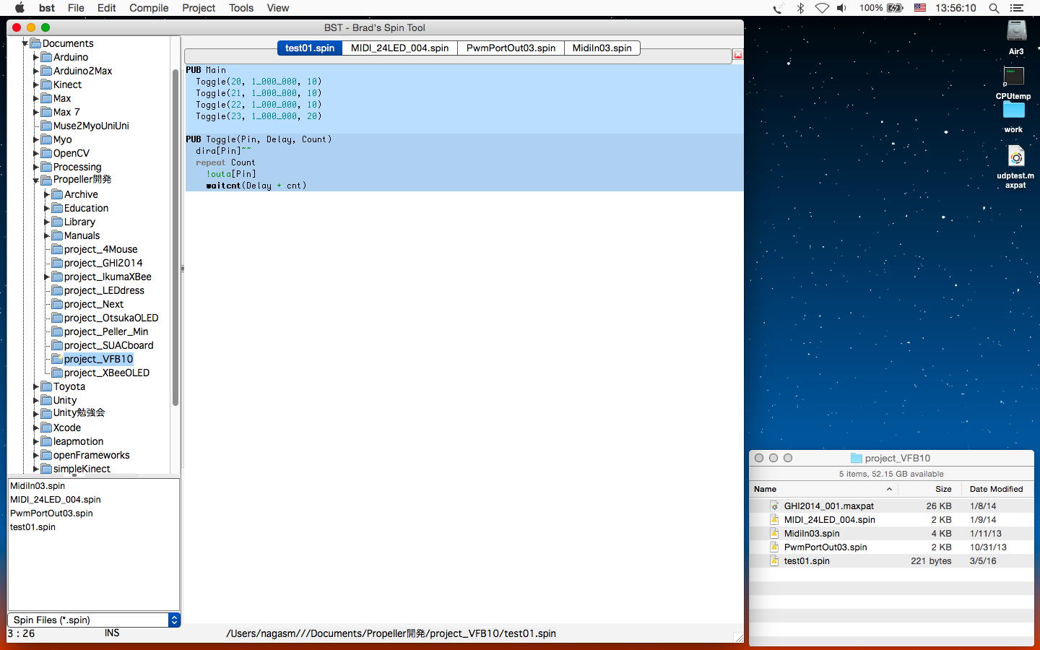The width and height of the screenshot is (1040, 650).
Task: Collapse the Propeller開発 folder
Action: [36, 180]
